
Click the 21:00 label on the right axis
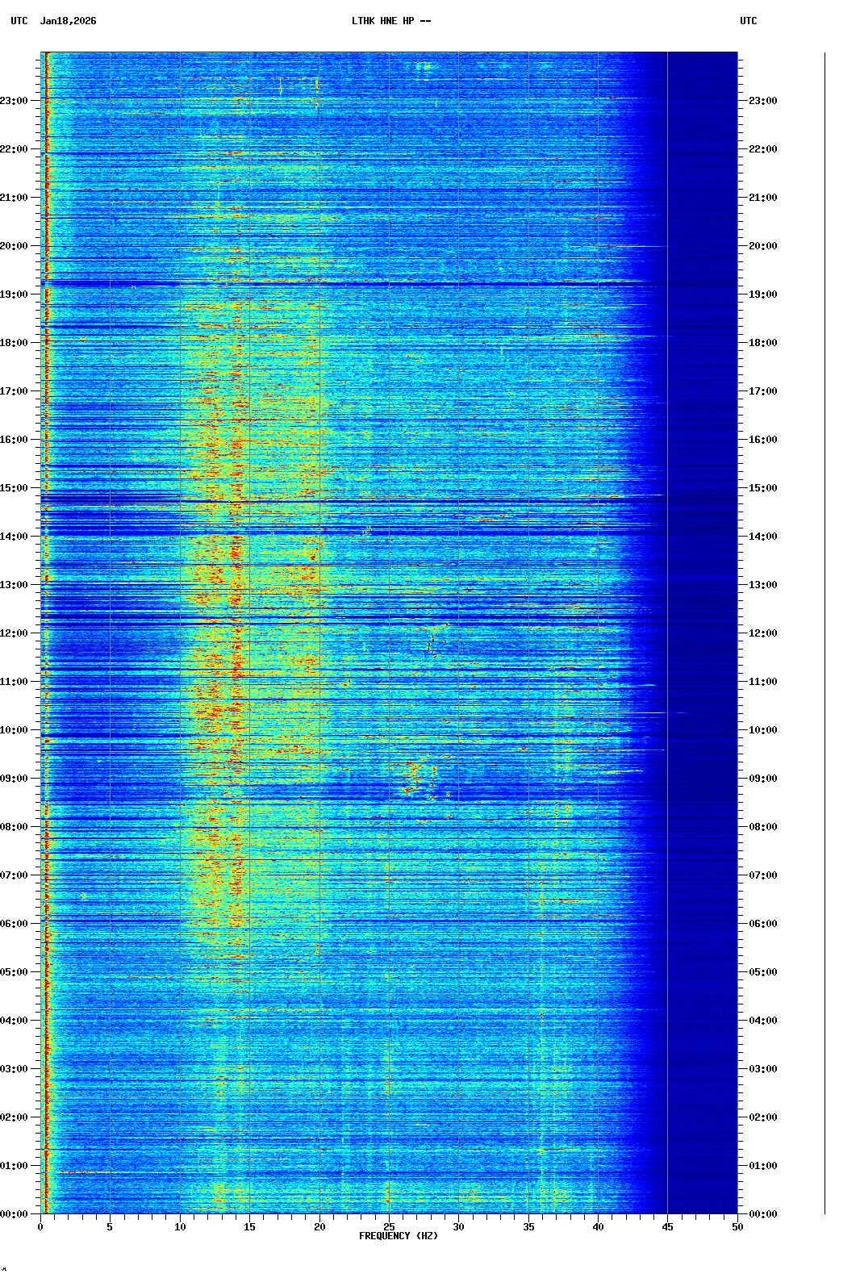pyautogui.click(x=762, y=198)
